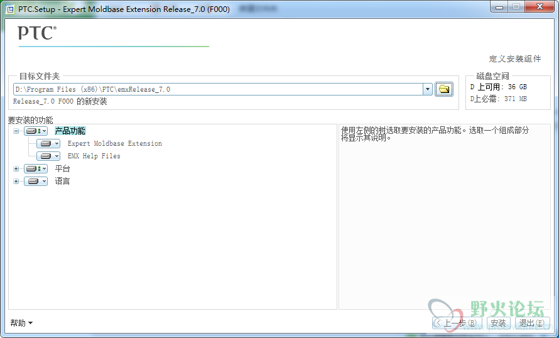Click the PTC.Setup title bar icon
This screenshot has width=559, height=338.
(x=10, y=9)
